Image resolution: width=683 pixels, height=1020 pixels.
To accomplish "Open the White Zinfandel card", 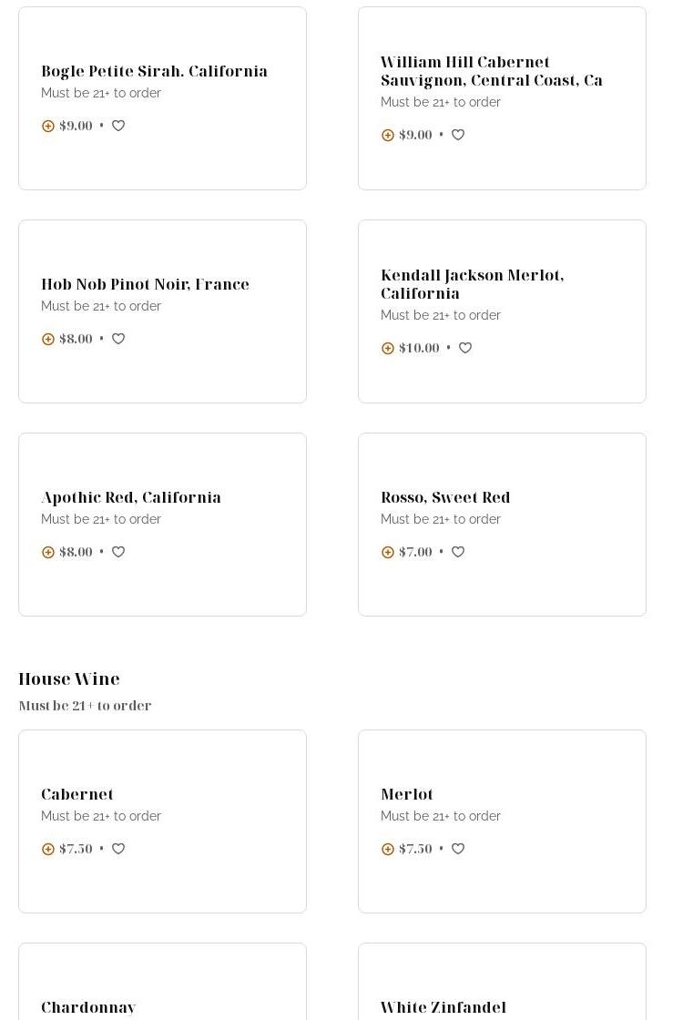I will coord(443,1007).
